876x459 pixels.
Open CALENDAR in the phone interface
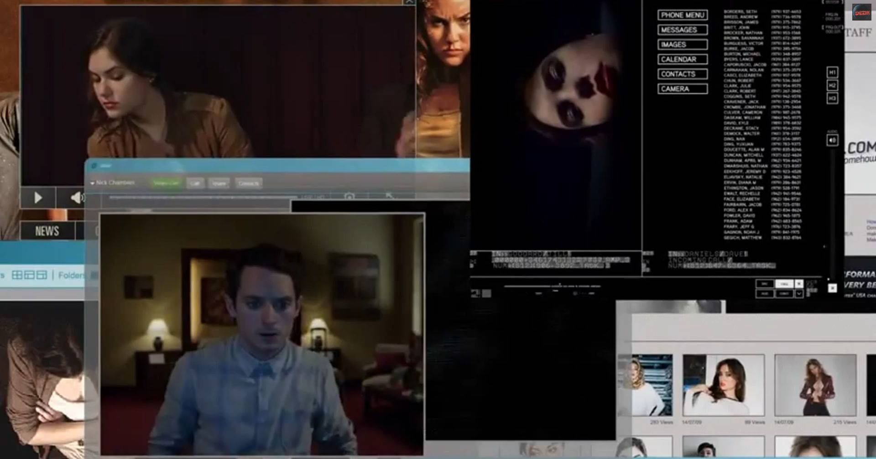point(683,59)
